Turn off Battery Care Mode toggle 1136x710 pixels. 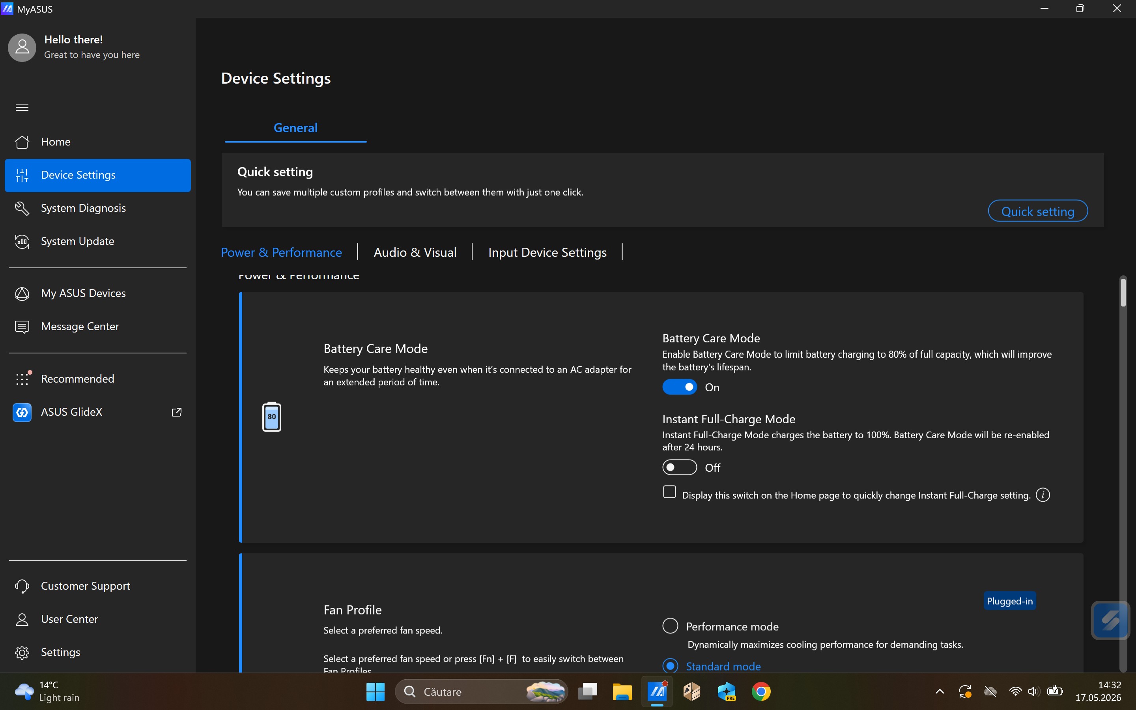tap(679, 387)
